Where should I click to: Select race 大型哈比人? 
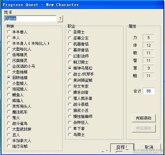click(x=19, y=49)
